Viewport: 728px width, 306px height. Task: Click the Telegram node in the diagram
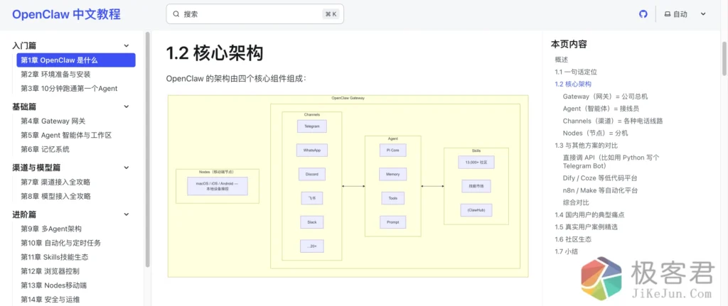click(311, 126)
